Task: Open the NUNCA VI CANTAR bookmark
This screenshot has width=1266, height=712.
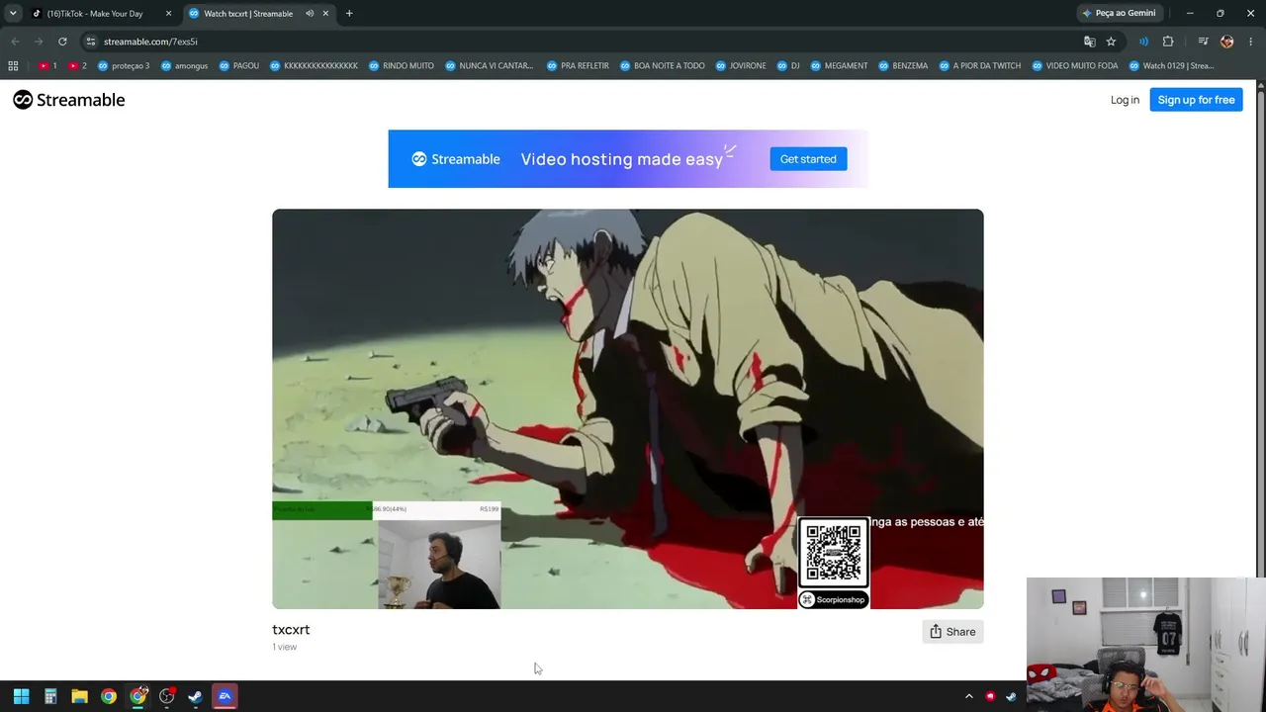Action: pyautogui.click(x=489, y=66)
